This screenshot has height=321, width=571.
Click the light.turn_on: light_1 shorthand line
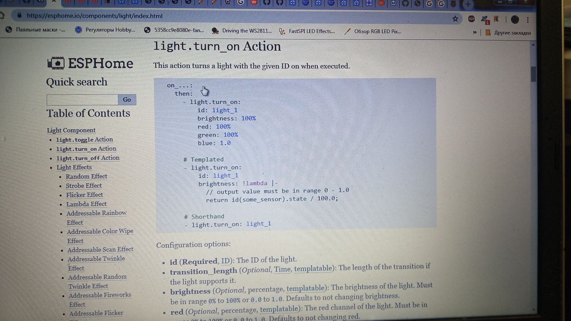[x=228, y=224]
